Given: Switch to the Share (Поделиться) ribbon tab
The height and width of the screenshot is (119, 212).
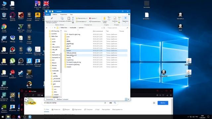Looking at the screenshot, I should pos(64,15).
